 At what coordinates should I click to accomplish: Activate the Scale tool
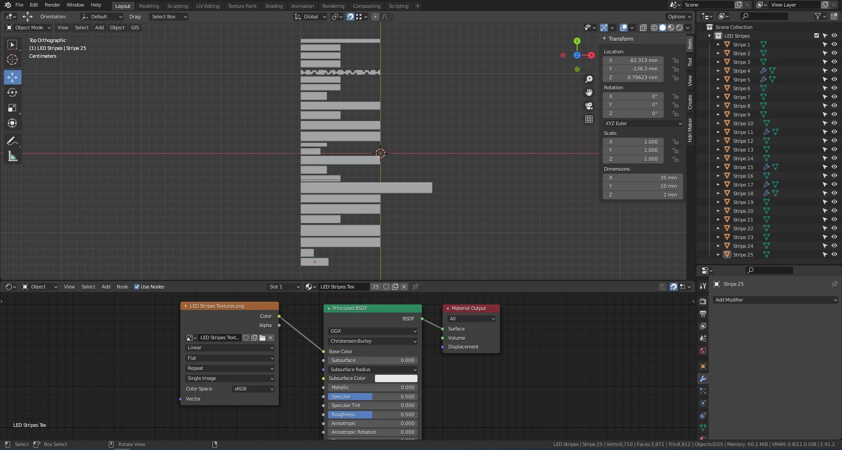(12, 108)
